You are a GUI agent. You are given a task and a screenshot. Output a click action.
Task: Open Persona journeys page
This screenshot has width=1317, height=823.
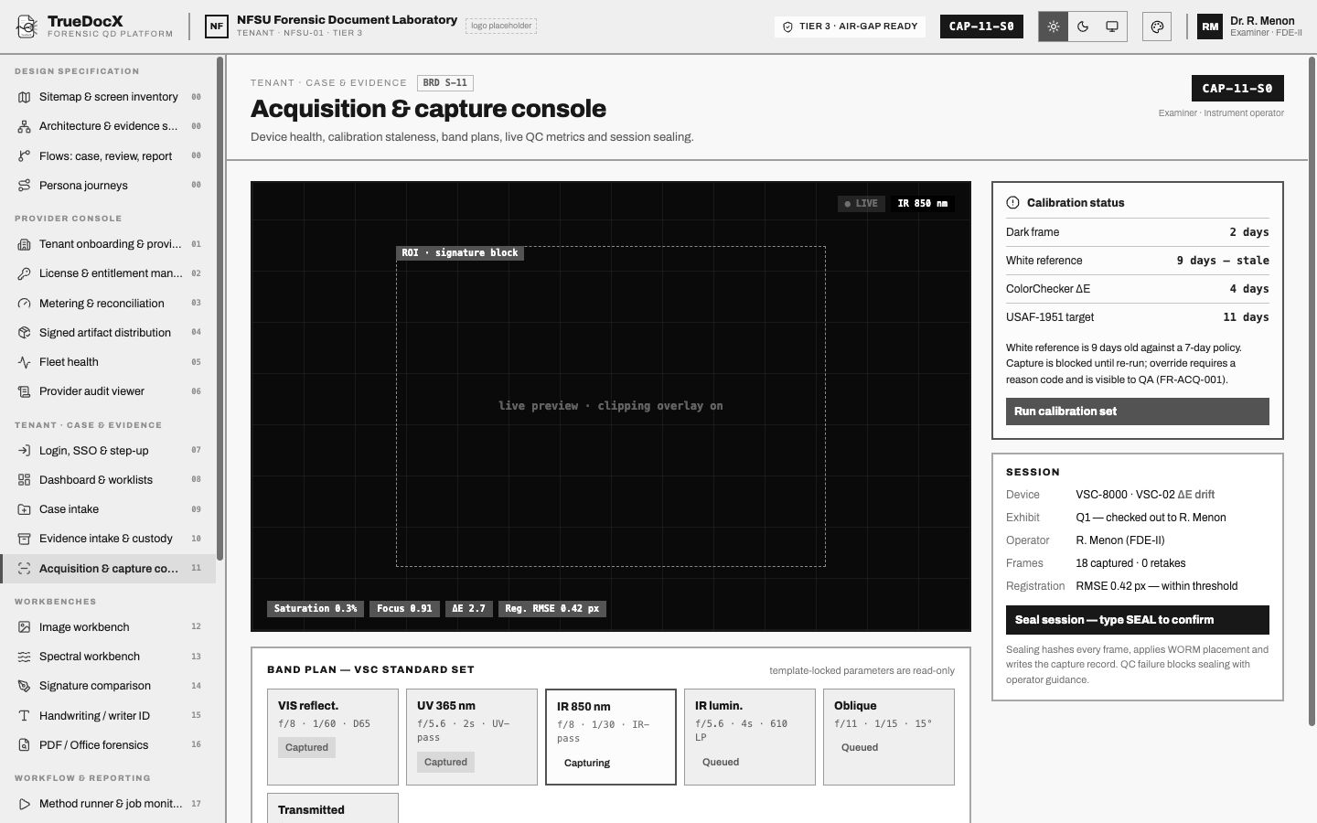click(x=108, y=186)
